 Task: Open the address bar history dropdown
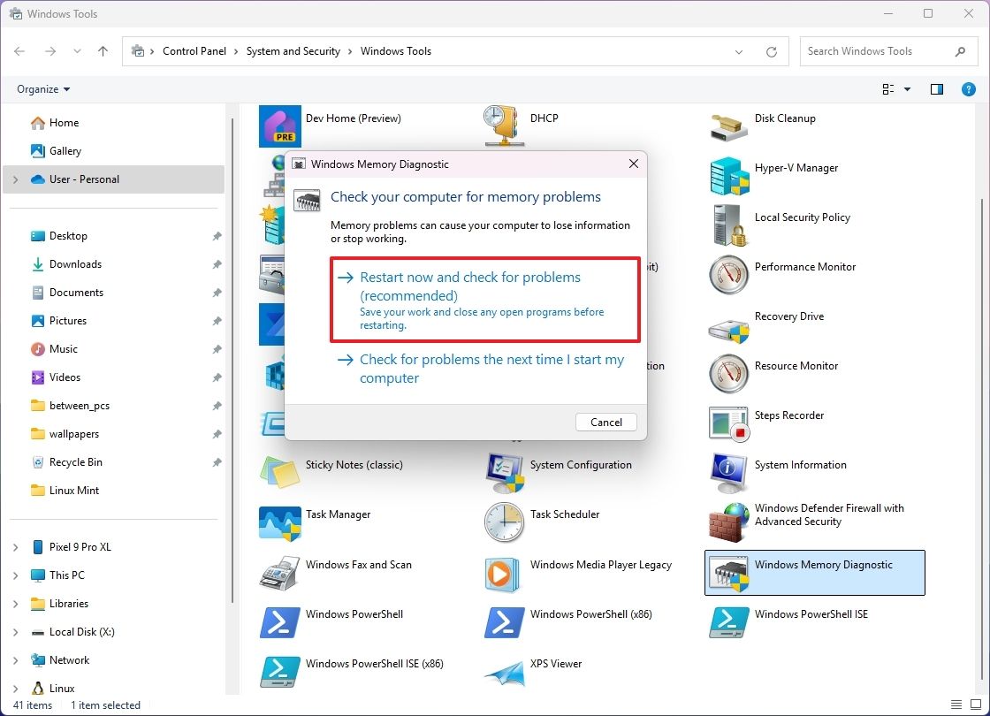(x=739, y=51)
